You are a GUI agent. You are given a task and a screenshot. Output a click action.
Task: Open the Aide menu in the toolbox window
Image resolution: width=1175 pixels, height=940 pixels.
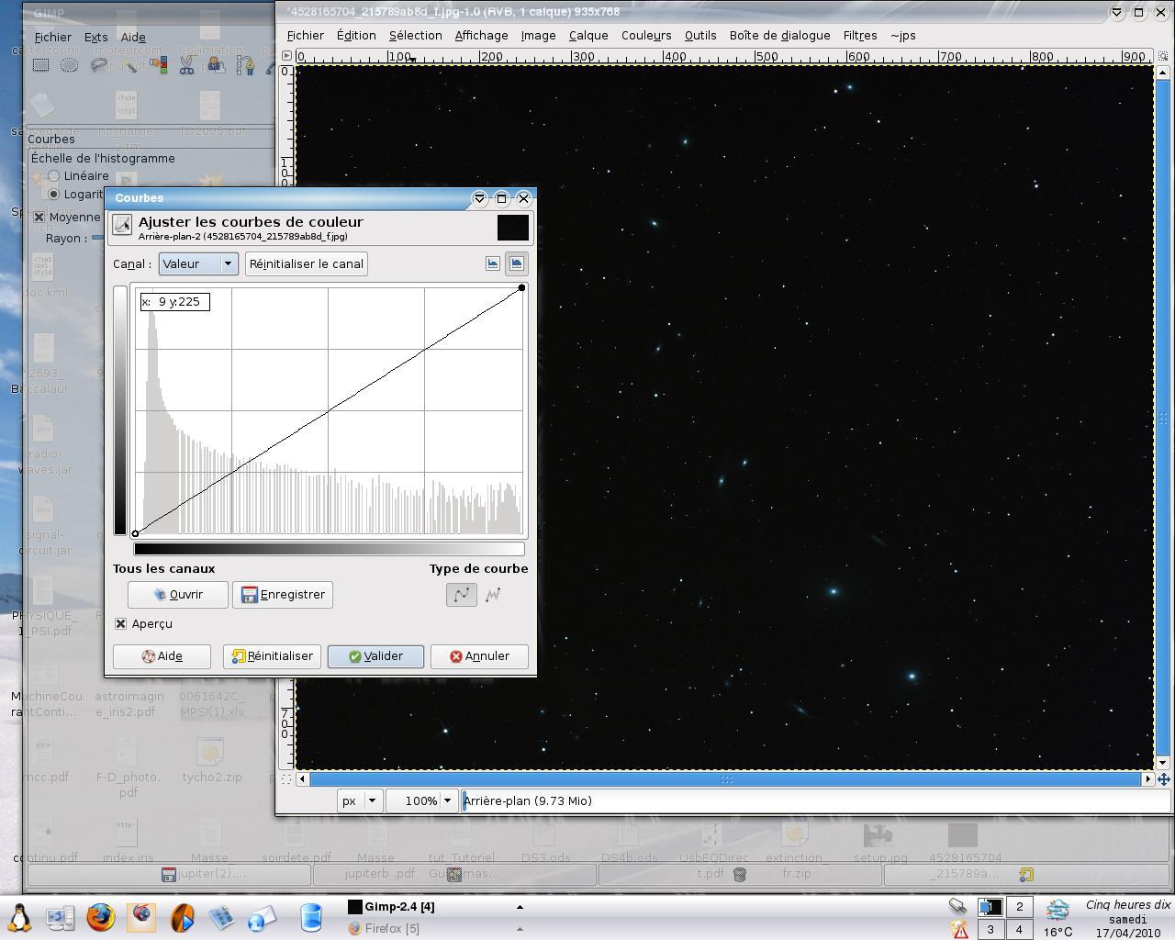pos(133,37)
